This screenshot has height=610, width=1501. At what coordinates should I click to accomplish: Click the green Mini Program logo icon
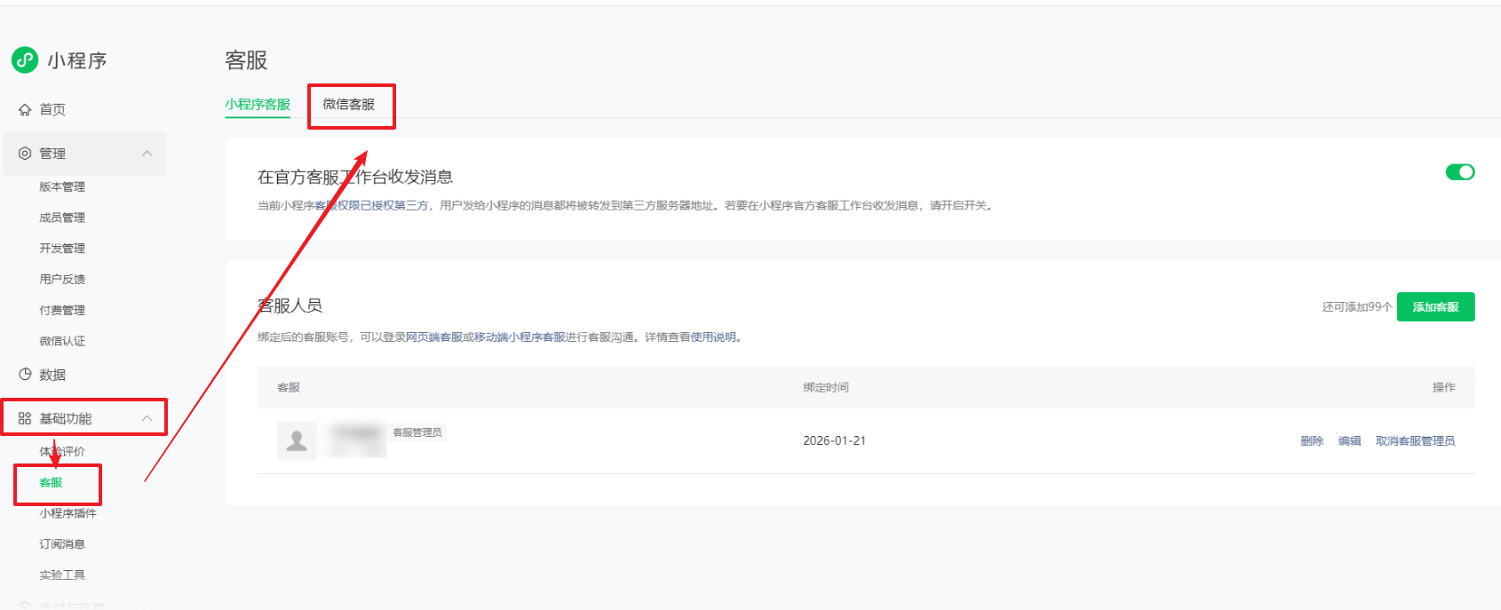(25, 60)
